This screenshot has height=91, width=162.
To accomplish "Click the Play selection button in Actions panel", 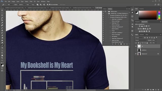I will point(118,44).
